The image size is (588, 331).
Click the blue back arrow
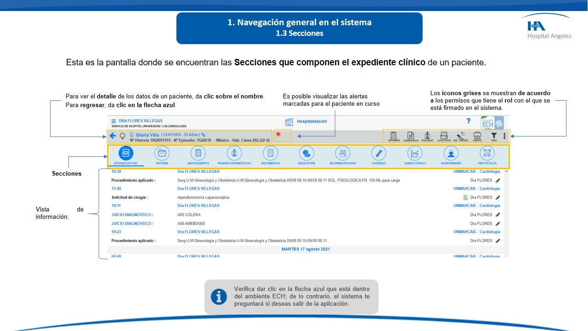click(113, 136)
